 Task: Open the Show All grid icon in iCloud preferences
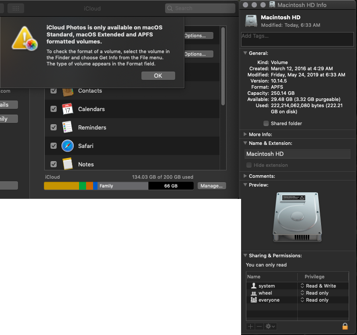click(16, 8)
